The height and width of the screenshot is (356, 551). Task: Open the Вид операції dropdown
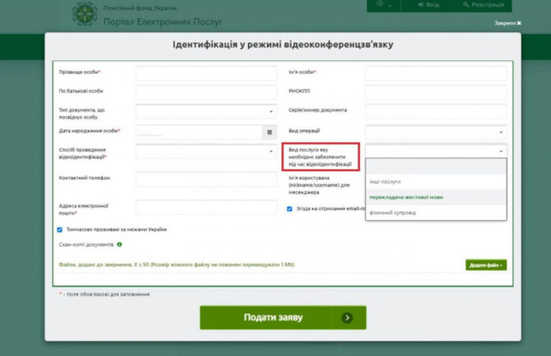click(x=436, y=131)
